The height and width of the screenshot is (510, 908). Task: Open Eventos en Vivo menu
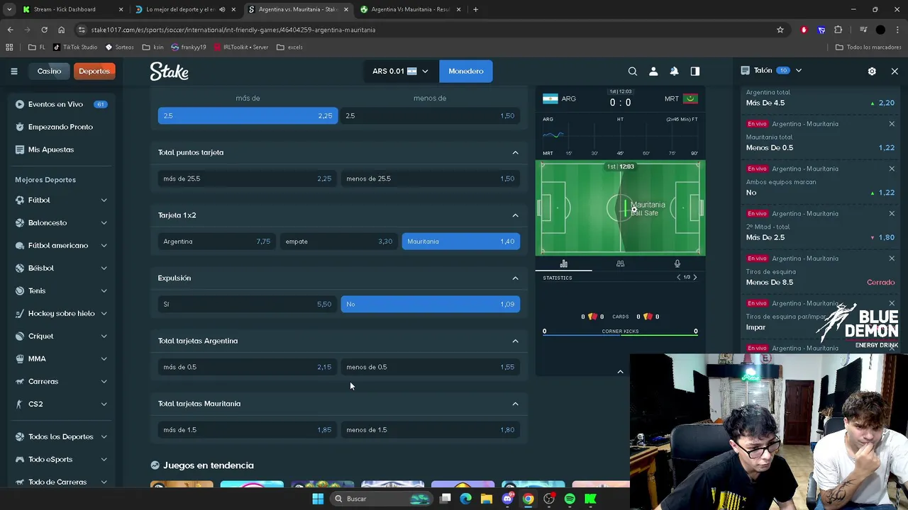tap(61, 104)
